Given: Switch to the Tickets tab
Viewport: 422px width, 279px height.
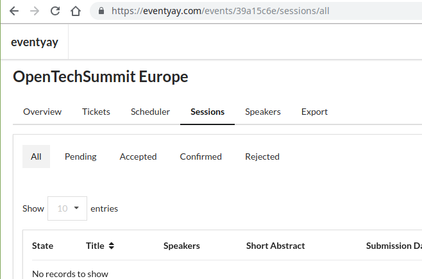Looking at the screenshot, I should 96,112.
